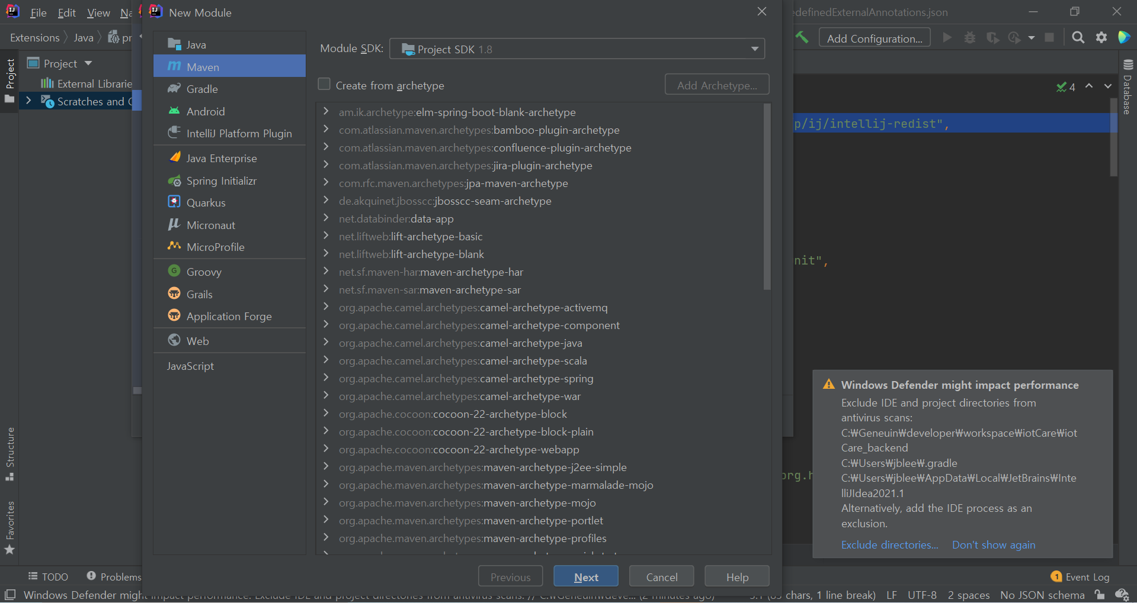Select the Java module type
The image size is (1137, 603).
[x=229, y=44]
